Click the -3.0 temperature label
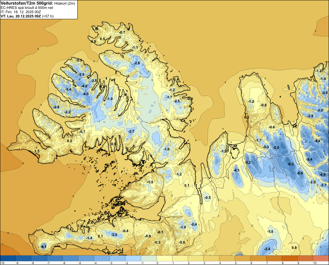The height and width of the screenshot is (265, 329). tap(114, 235)
